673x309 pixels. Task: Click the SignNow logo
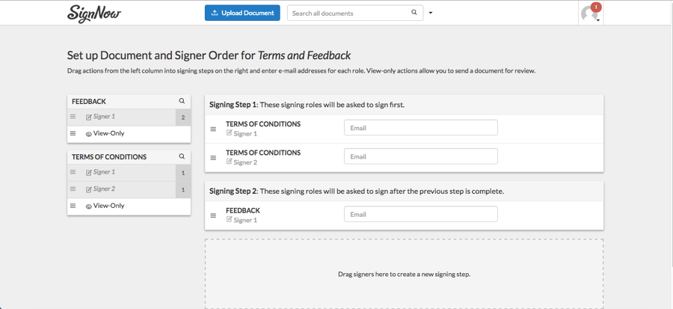[94, 13]
